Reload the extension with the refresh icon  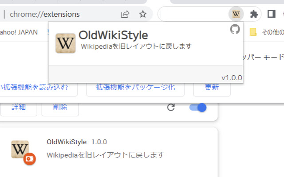pyautogui.click(x=171, y=108)
